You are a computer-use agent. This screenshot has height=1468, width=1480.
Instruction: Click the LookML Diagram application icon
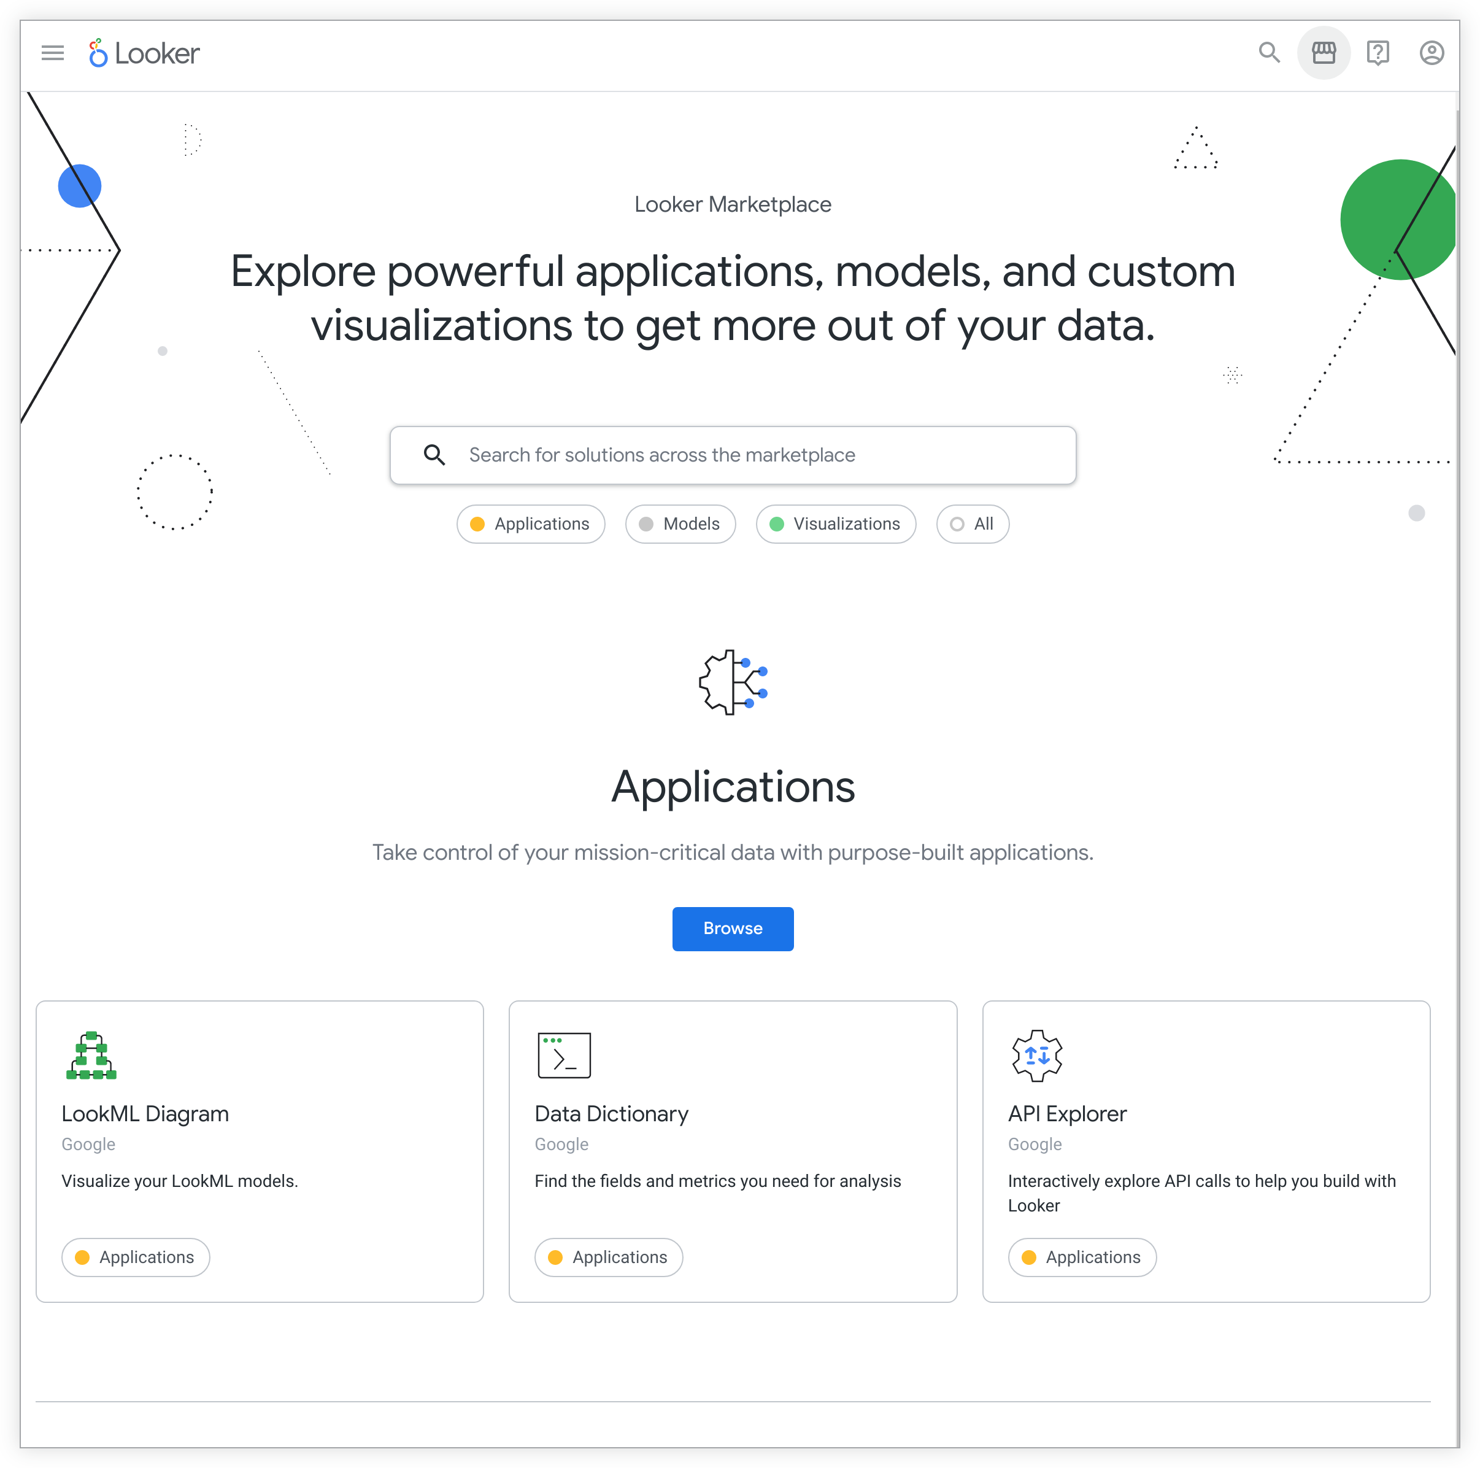[x=91, y=1057]
